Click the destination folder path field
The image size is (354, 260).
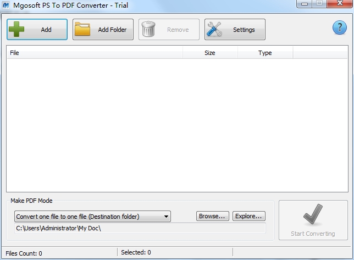coord(140,228)
